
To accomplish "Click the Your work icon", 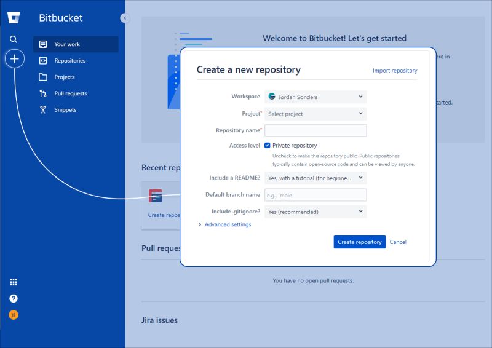I will click(43, 44).
